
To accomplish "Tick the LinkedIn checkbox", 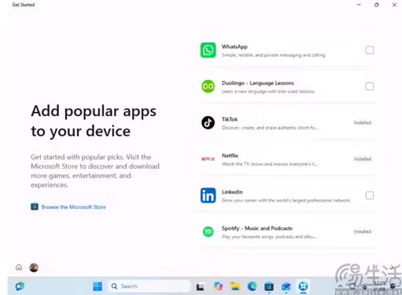I will (x=369, y=196).
